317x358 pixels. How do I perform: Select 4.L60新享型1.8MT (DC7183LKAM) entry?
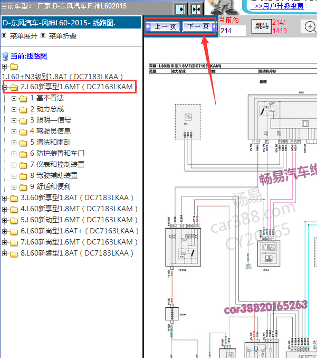pyautogui.click(x=79, y=209)
